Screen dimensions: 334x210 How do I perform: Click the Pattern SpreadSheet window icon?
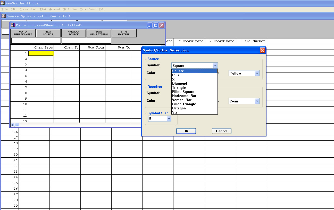(x=13, y=25)
